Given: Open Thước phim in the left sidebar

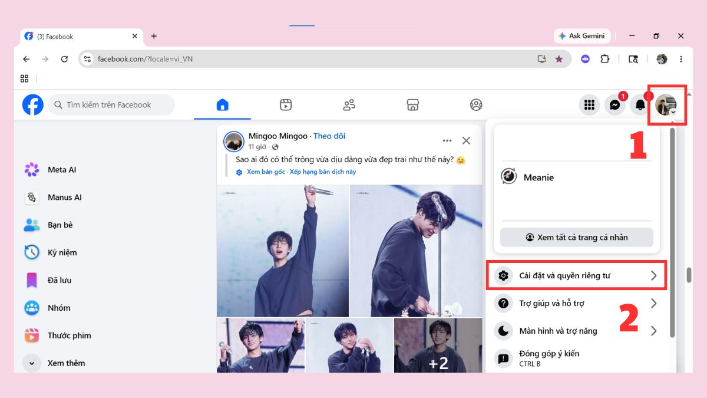Looking at the screenshot, I should [x=58, y=335].
